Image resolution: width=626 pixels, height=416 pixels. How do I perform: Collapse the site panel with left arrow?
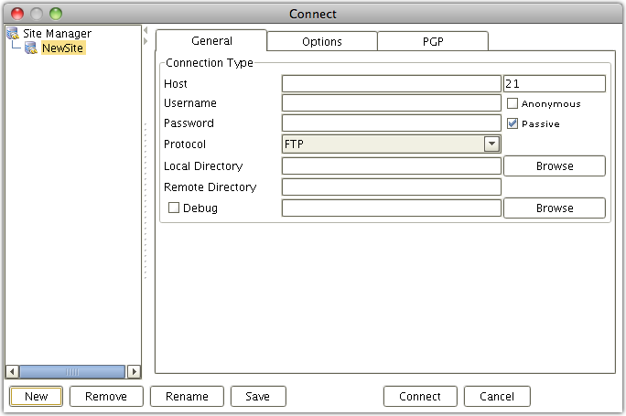pyautogui.click(x=146, y=30)
